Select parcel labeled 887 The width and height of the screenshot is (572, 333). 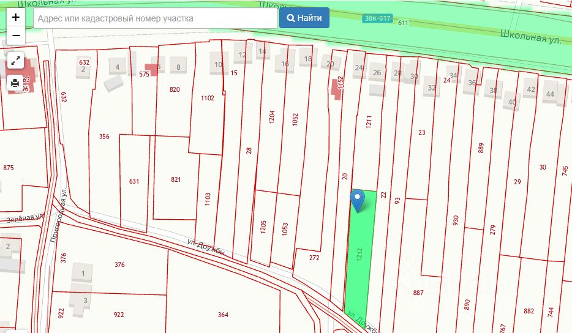click(x=418, y=293)
